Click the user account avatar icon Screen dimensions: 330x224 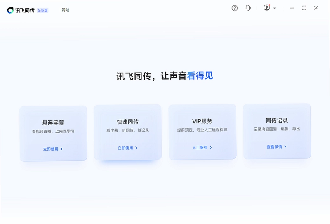[267, 7]
